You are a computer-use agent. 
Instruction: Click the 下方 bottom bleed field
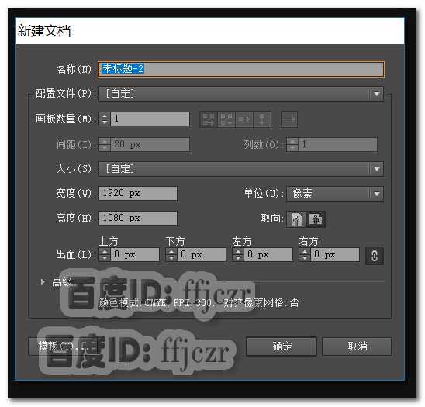point(202,255)
